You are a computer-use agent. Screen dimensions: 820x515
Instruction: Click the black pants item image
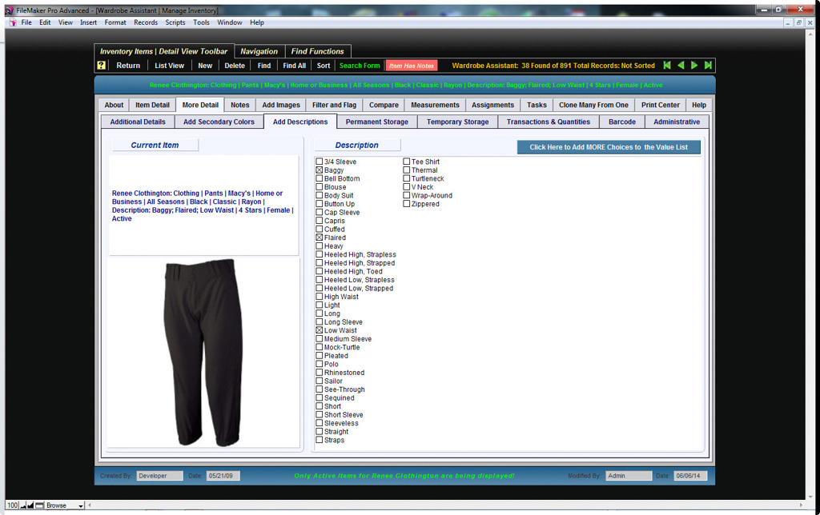[203, 353]
